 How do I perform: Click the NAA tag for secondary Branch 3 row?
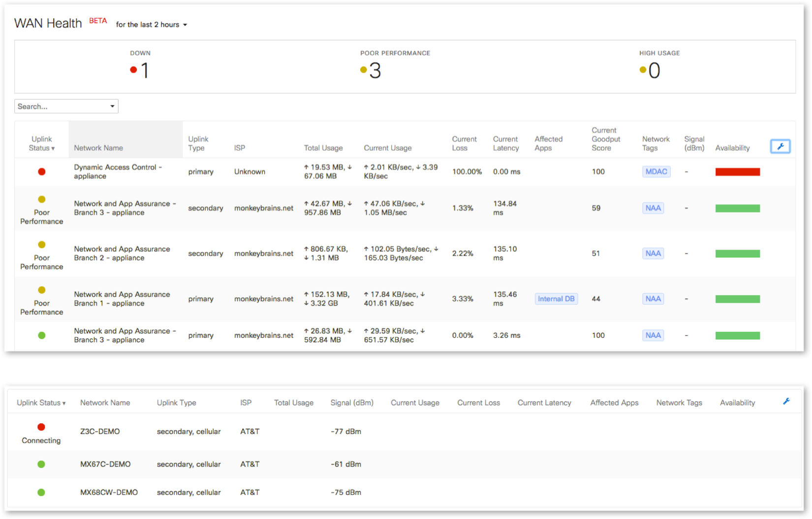pos(653,208)
